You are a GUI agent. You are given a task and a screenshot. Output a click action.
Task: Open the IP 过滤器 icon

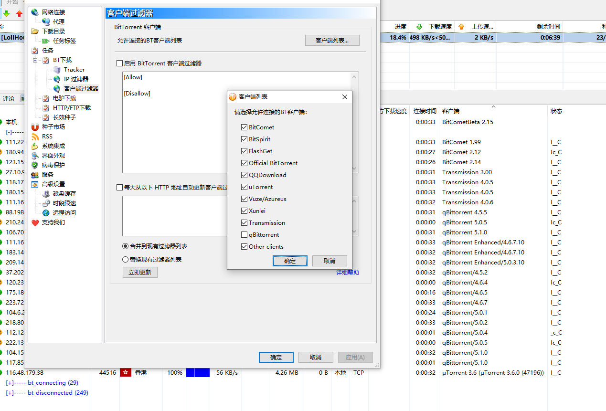(x=57, y=79)
